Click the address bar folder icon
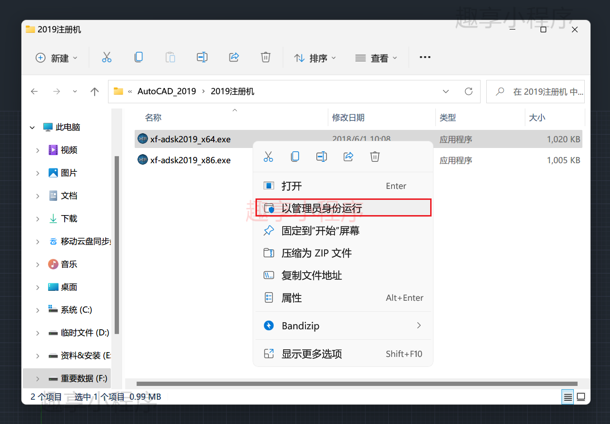The width and height of the screenshot is (610, 424). [x=118, y=91]
